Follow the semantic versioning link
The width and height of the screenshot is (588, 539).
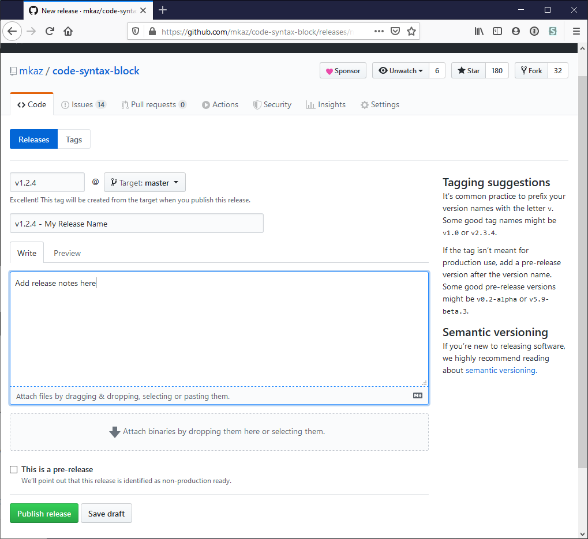pos(501,370)
